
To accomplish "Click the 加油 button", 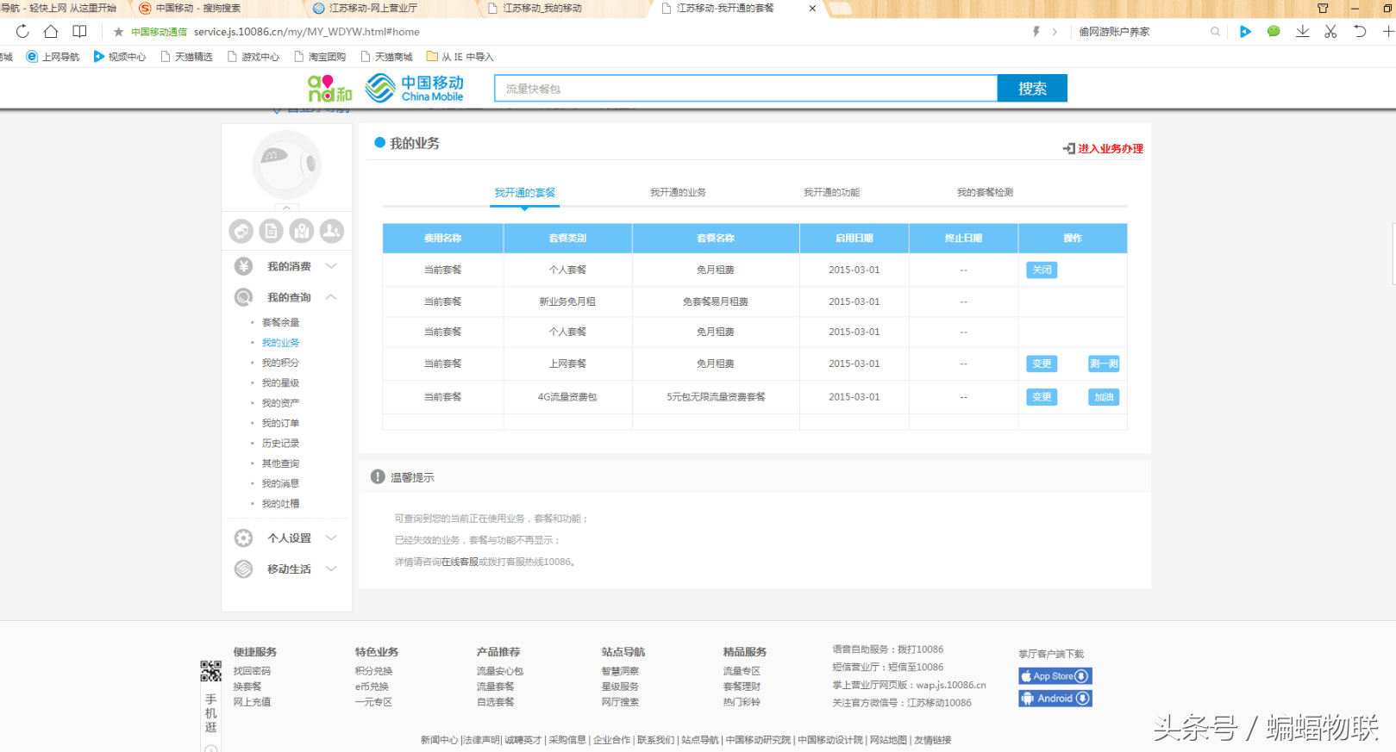I will coord(1104,397).
